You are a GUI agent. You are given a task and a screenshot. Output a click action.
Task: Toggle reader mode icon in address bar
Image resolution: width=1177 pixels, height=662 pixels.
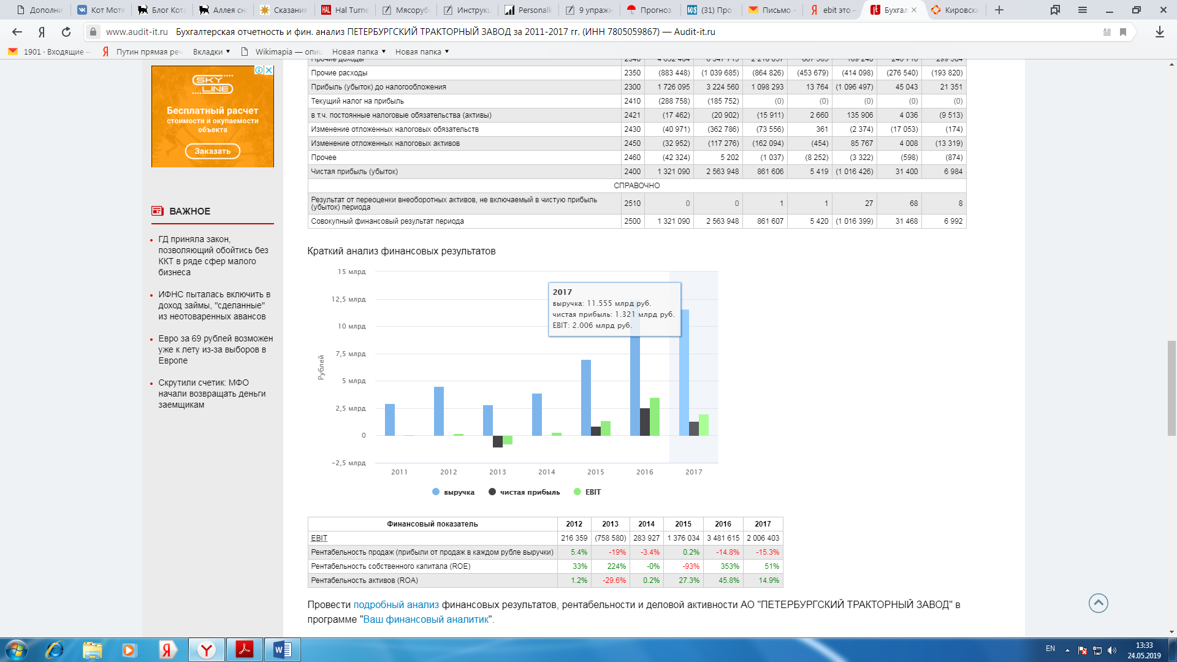pyautogui.click(x=1107, y=32)
